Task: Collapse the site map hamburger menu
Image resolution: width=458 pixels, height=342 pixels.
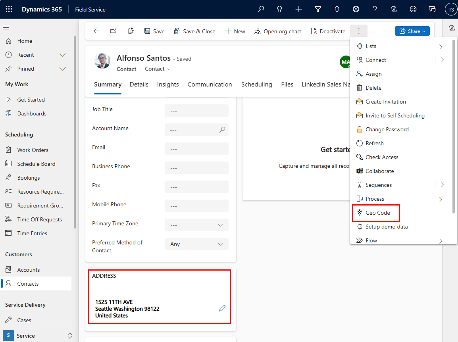Action: [x=6, y=27]
